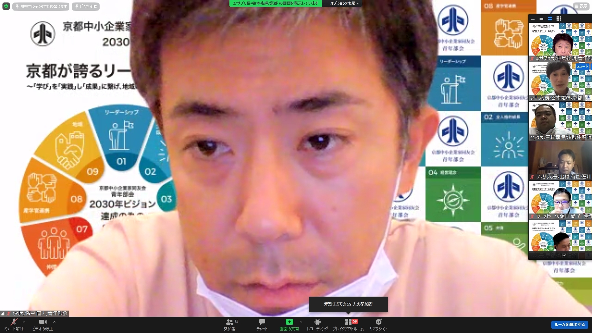Remove the video pin

pyautogui.click(x=86, y=6)
